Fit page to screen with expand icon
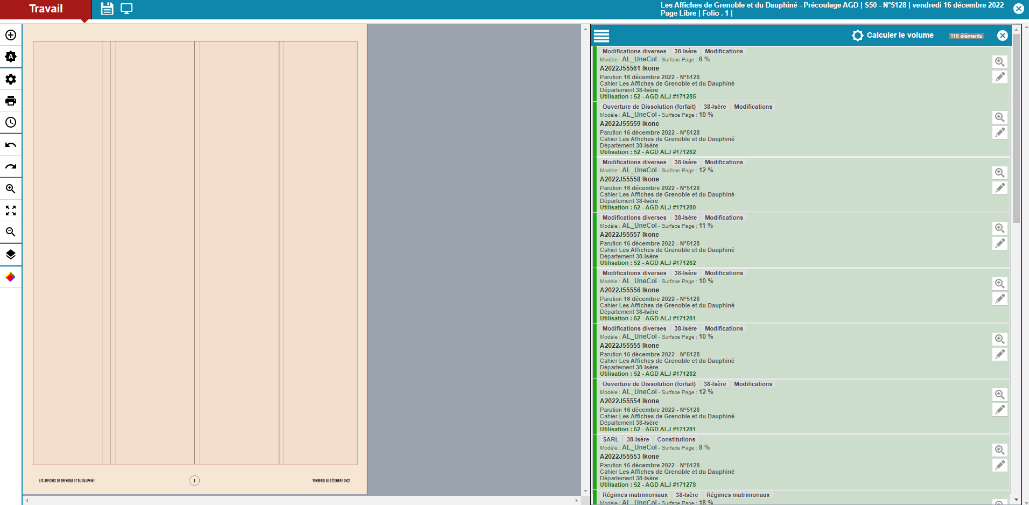1029x505 pixels. tap(11, 211)
